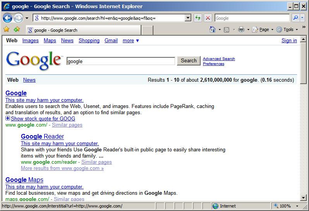The width and height of the screenshot is (309, 211).
Task: Click the Google page icon in address bar
Action: (37, 18)
